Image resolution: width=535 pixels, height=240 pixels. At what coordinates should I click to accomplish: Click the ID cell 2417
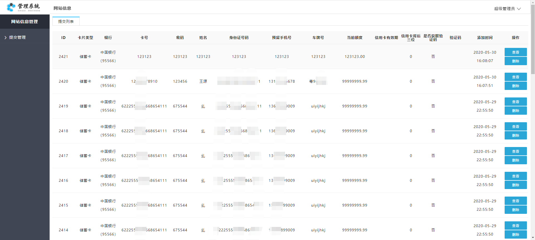(64, 156)
